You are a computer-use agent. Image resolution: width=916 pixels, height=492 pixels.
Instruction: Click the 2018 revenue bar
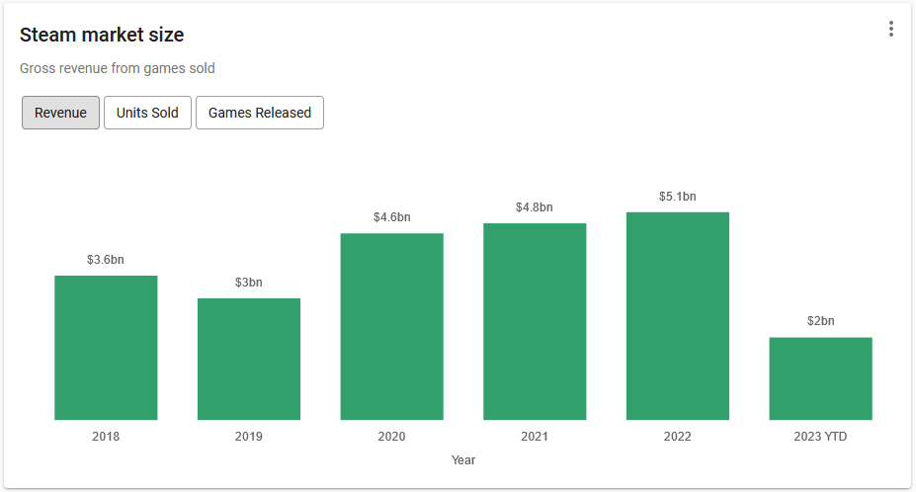(106, 348)
